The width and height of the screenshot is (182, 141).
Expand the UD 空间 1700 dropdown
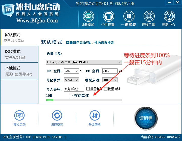coord(71,71)
